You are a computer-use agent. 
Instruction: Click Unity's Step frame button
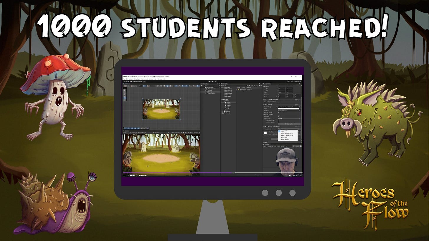click(x=215, y=82)
